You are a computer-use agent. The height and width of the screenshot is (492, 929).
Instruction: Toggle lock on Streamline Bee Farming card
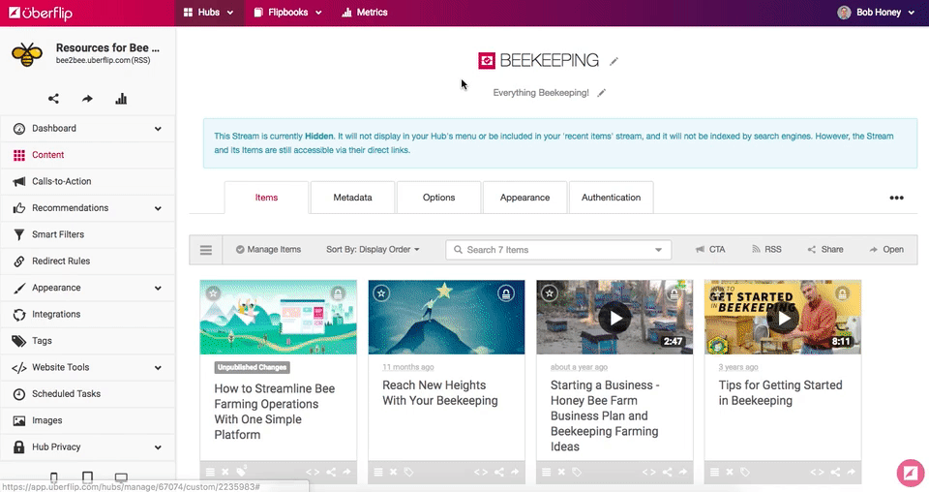tap(338, 293)
